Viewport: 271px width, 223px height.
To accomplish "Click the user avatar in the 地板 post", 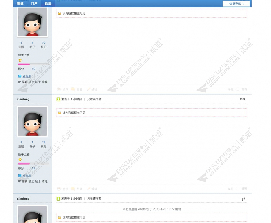I will point(32,121).
